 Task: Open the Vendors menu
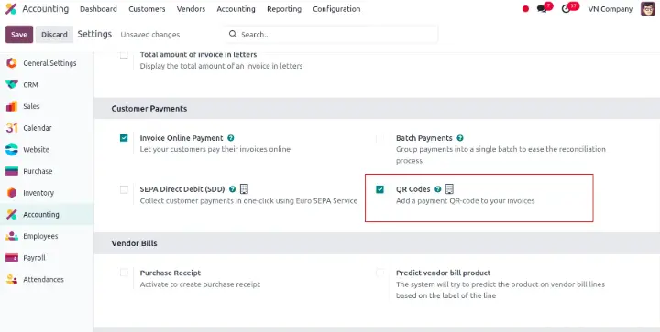pos(191,9)
